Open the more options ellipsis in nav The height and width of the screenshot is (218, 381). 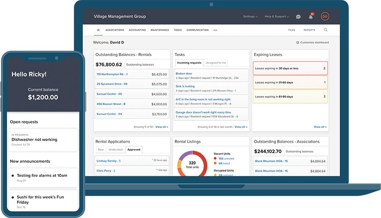pos(215,30)
